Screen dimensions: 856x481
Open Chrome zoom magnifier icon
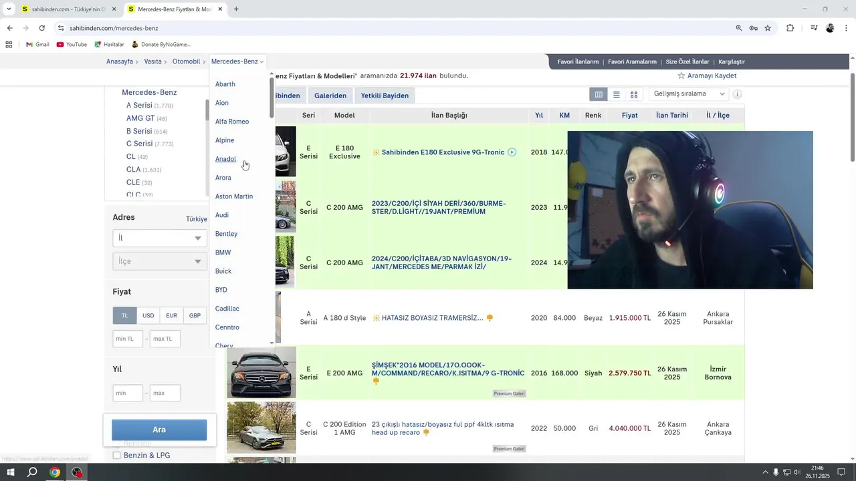point(739,28)
